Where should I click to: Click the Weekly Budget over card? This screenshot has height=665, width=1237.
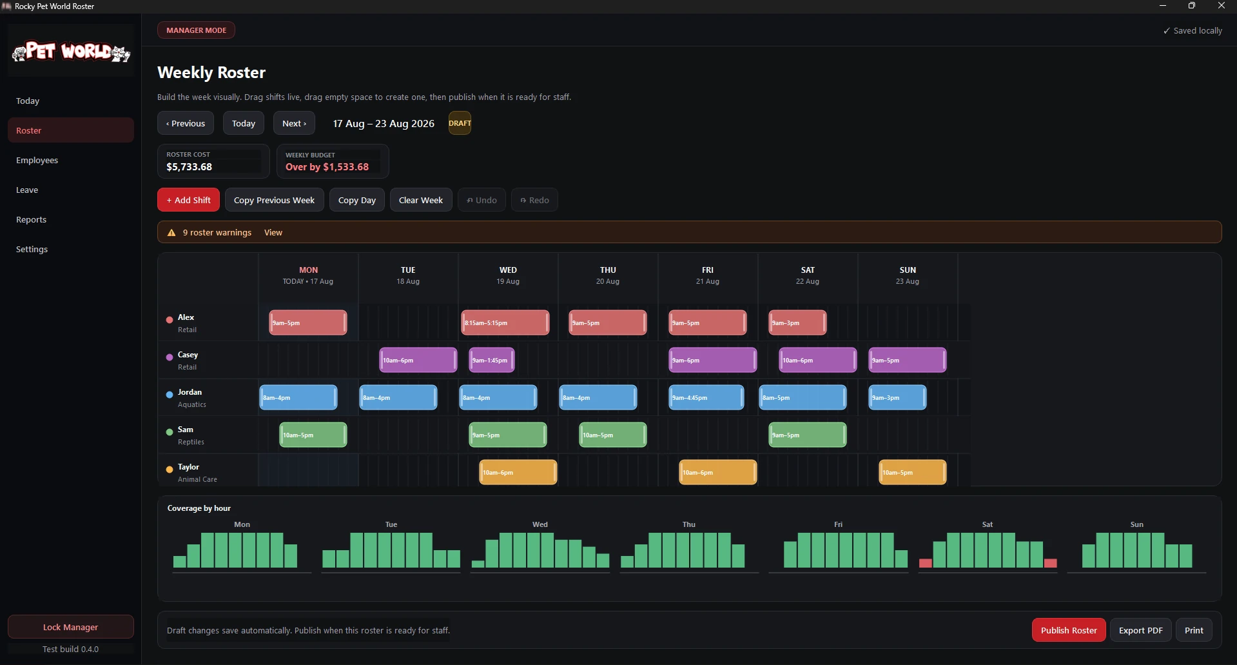tap(333, 161)
